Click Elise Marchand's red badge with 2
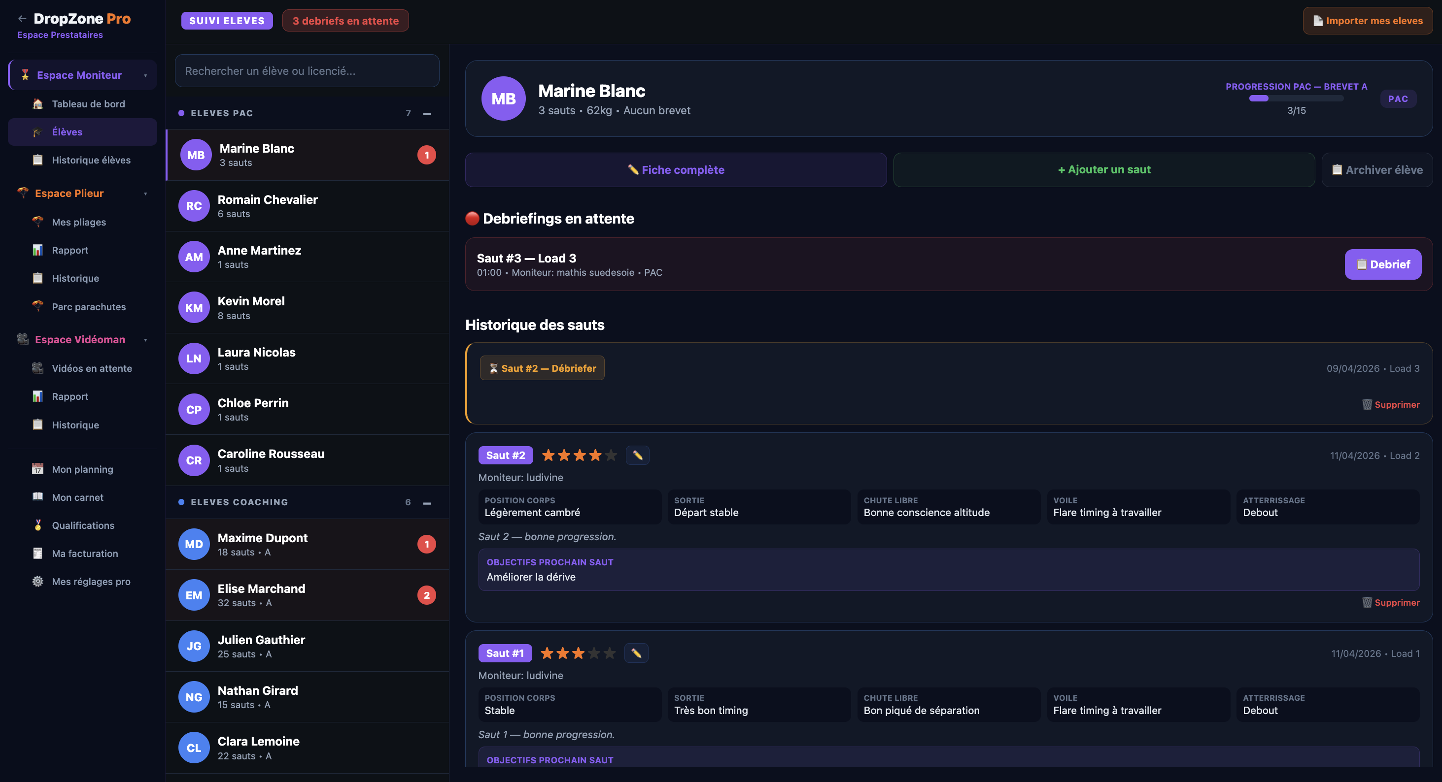This screenshot has width=1442, height=782. (427, 595)
